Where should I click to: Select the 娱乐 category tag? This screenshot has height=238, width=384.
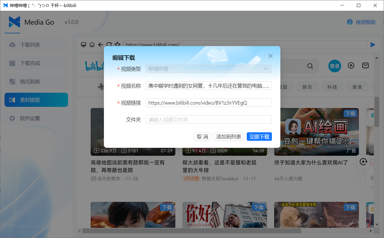click(x=307, y=87)
